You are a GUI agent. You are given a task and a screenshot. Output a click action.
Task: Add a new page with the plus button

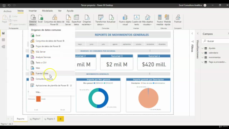click(x=60, y=119)
